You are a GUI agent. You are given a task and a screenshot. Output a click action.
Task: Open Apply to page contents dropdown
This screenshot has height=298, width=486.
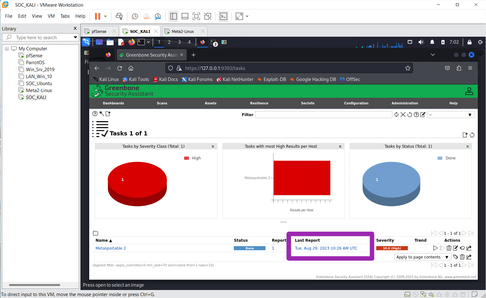coord(422,257)
